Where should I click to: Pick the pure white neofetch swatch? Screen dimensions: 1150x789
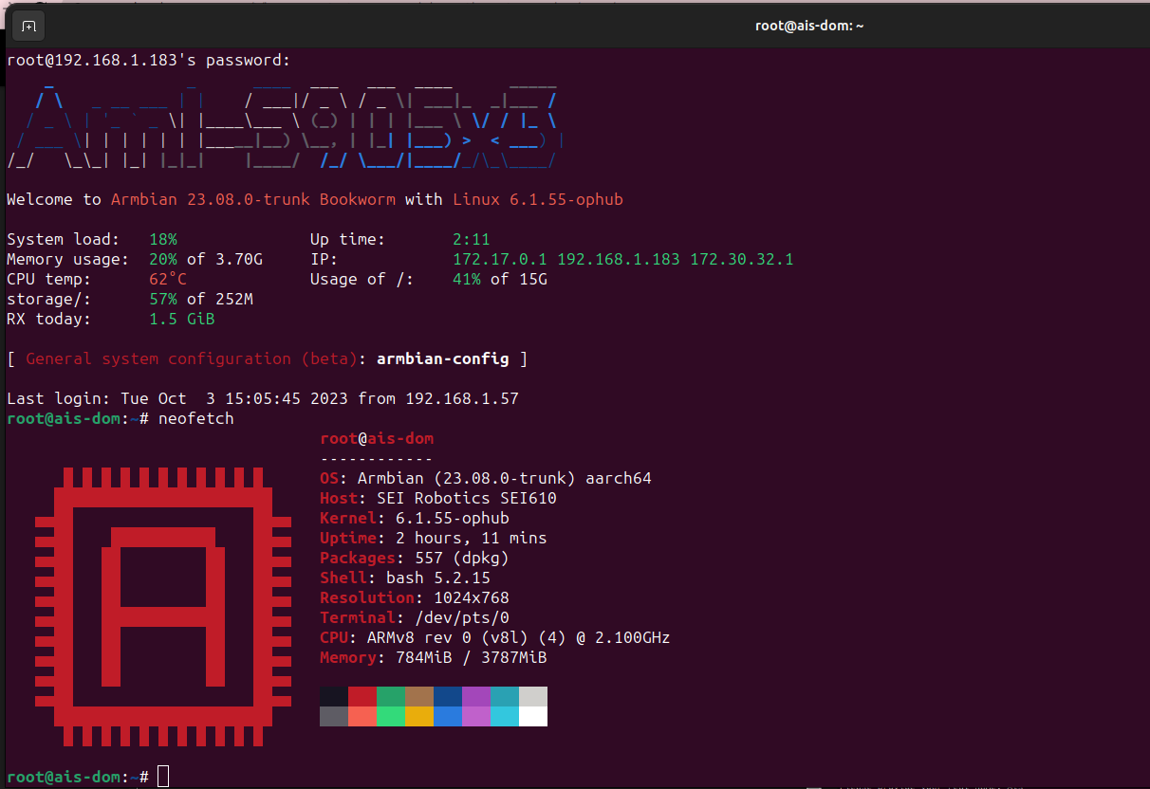pos(533,716)
